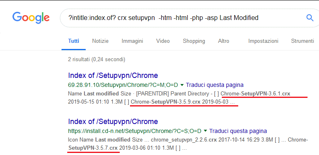Expand arrow next to install.cd-n.net URL

pos(205,131)
